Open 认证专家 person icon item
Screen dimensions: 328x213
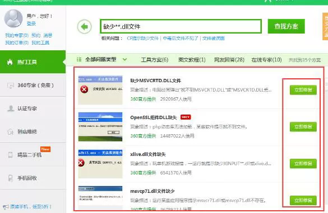(x=33, y=108)
